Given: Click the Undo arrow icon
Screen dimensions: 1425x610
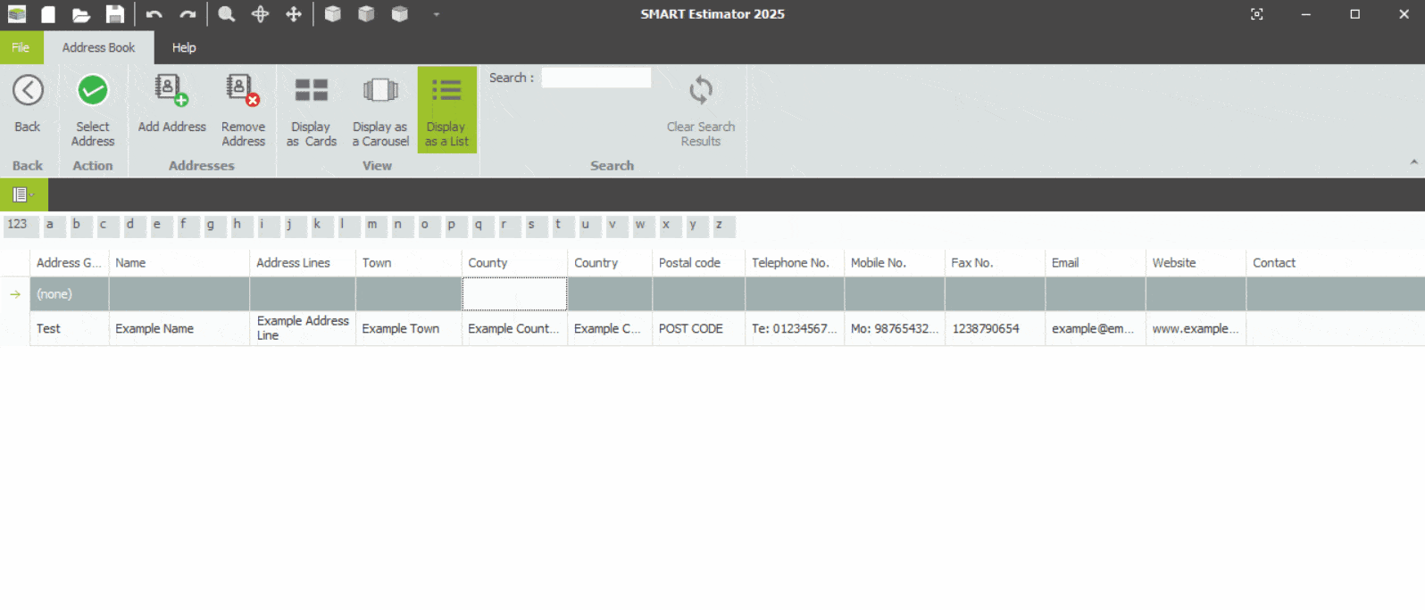Looking at the screenshot, I should 154,14.
